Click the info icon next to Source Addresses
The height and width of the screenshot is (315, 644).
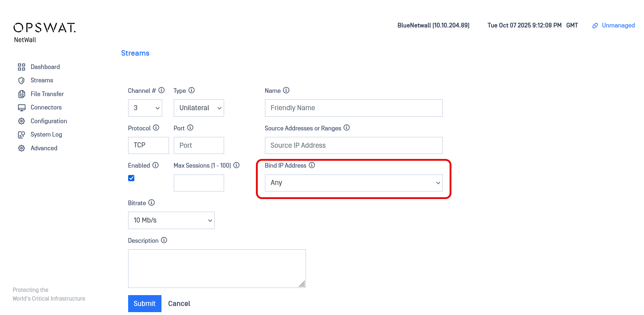coord(346,128)
